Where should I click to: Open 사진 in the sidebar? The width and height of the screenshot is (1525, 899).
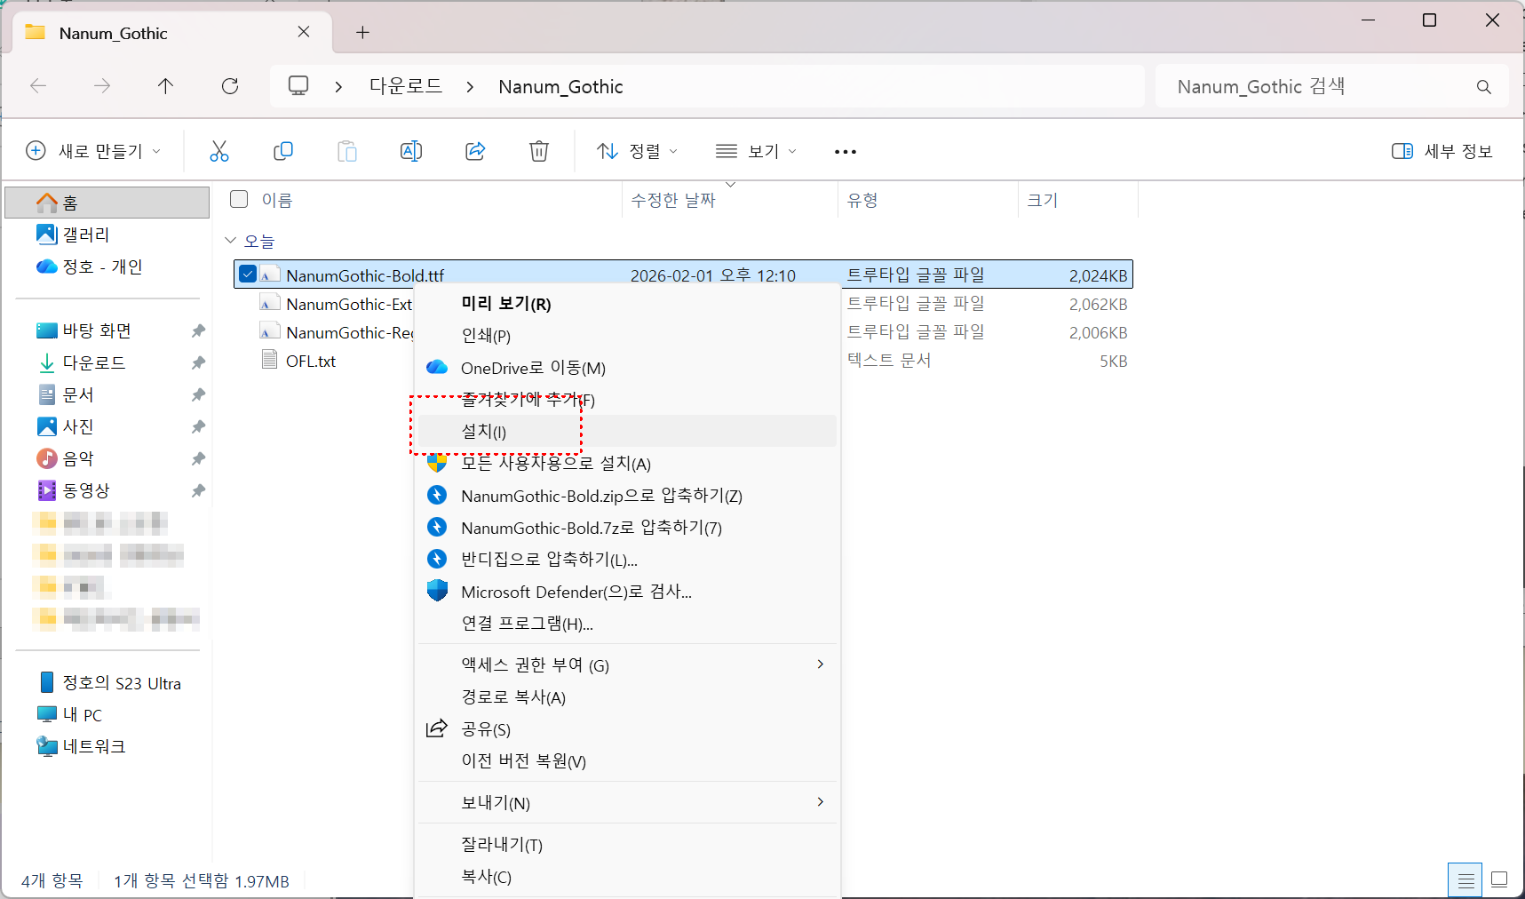coord(65,426)
